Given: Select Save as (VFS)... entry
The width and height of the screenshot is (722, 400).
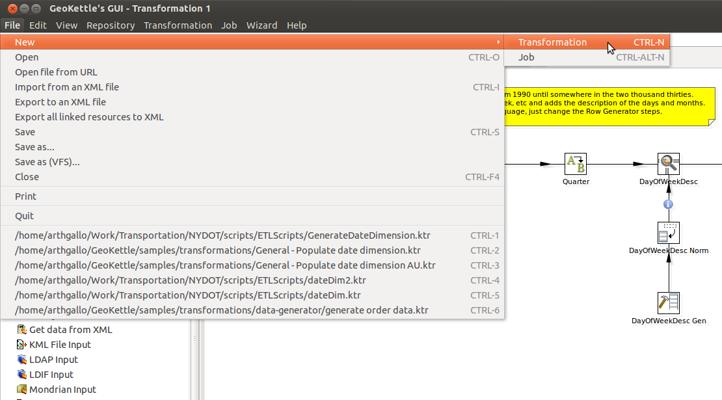Looking at the screenshot, I should (252, 162).
